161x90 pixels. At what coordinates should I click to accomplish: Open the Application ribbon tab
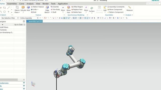tap(63, 4)
